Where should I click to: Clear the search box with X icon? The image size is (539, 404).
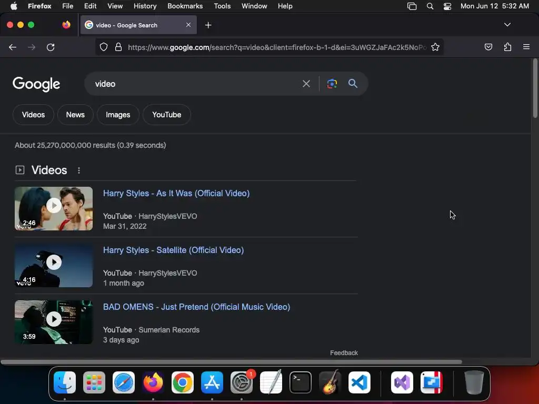pos(306,84)
